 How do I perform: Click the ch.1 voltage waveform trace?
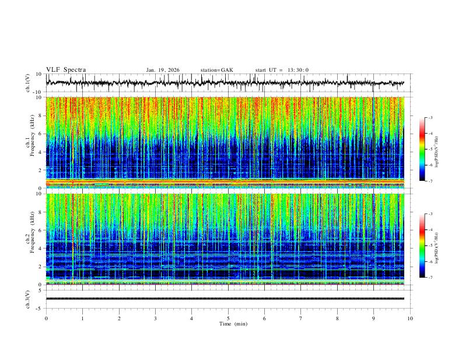(225, 83)
